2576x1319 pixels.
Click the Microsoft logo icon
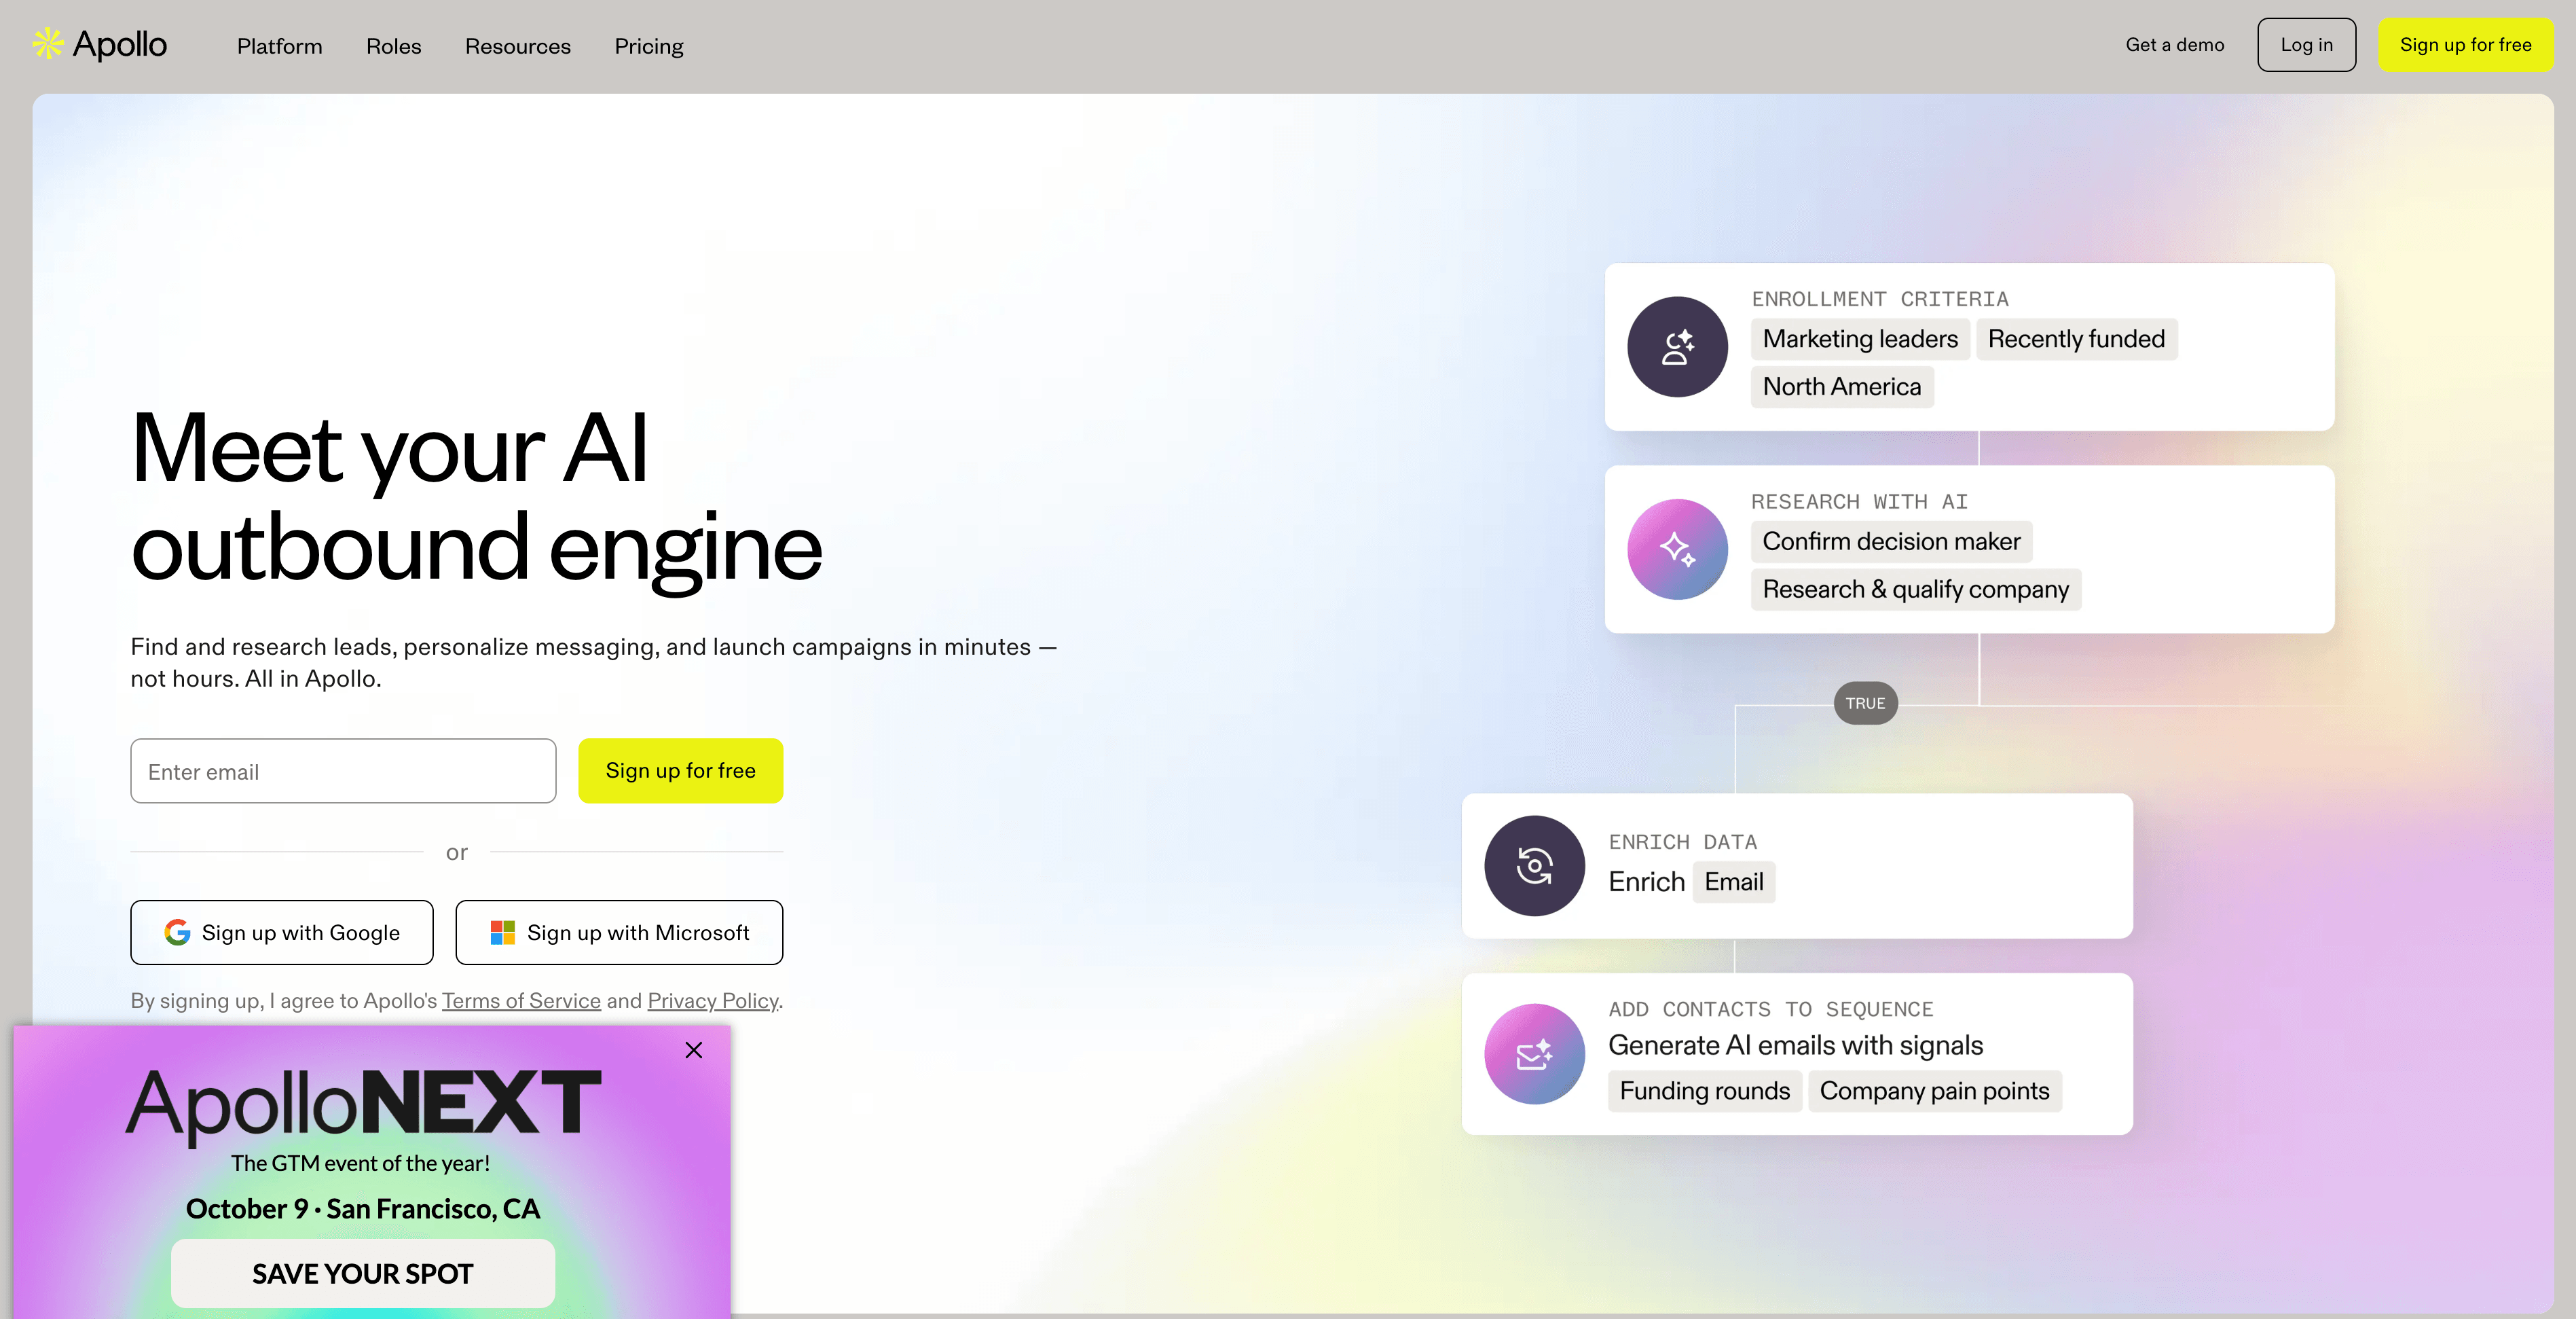[502, 932]
